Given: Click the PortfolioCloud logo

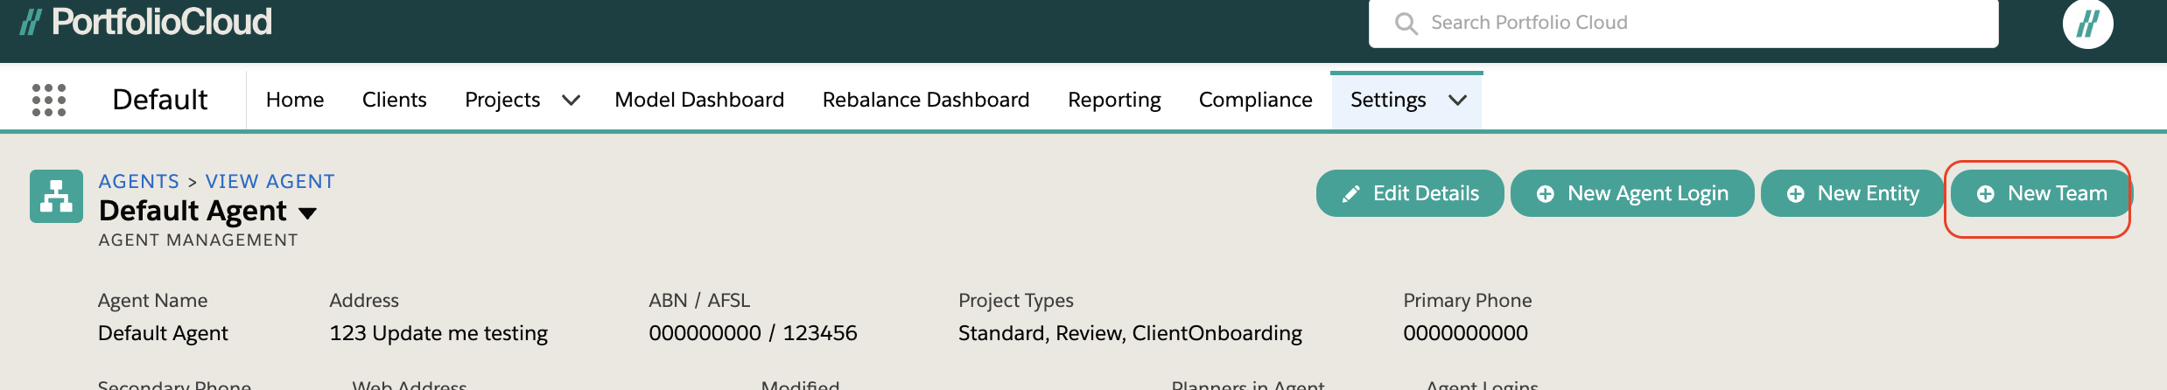Looking at the screenshot, I should (146, 22).
